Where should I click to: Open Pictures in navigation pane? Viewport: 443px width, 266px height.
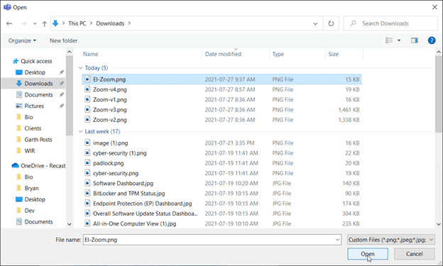pos(34,106)
